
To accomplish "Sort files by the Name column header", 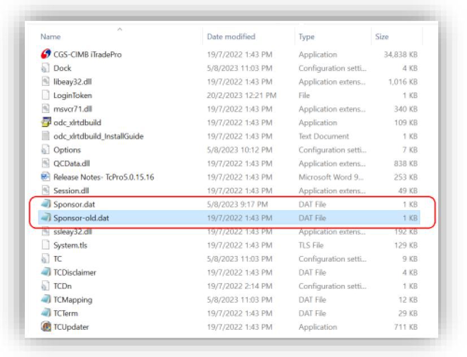I will (x=51, y=37).
